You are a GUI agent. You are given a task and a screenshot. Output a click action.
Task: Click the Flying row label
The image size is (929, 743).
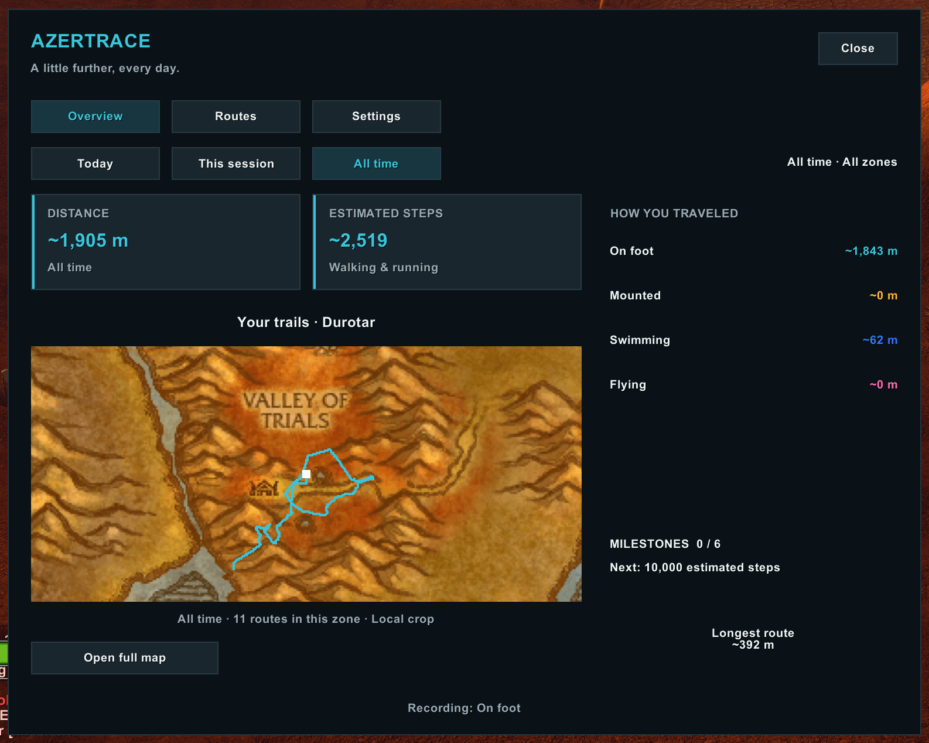click(x=628, y=384)
